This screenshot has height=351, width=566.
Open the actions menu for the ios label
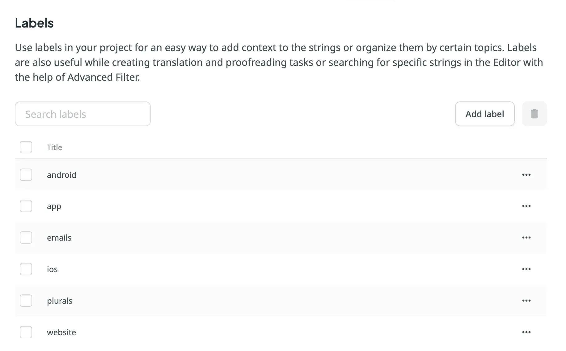pos(526,269)
